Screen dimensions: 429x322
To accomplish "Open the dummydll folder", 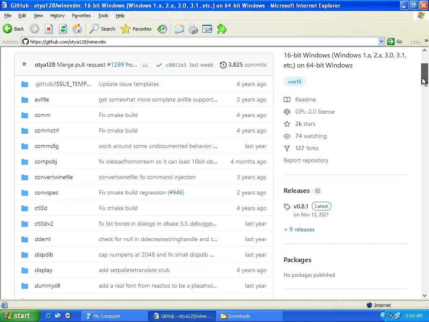I will [x=47, y=286].
